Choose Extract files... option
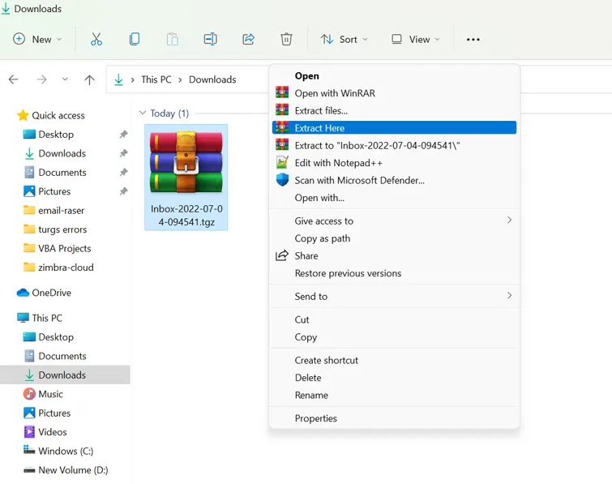 (x=394, y=110)
